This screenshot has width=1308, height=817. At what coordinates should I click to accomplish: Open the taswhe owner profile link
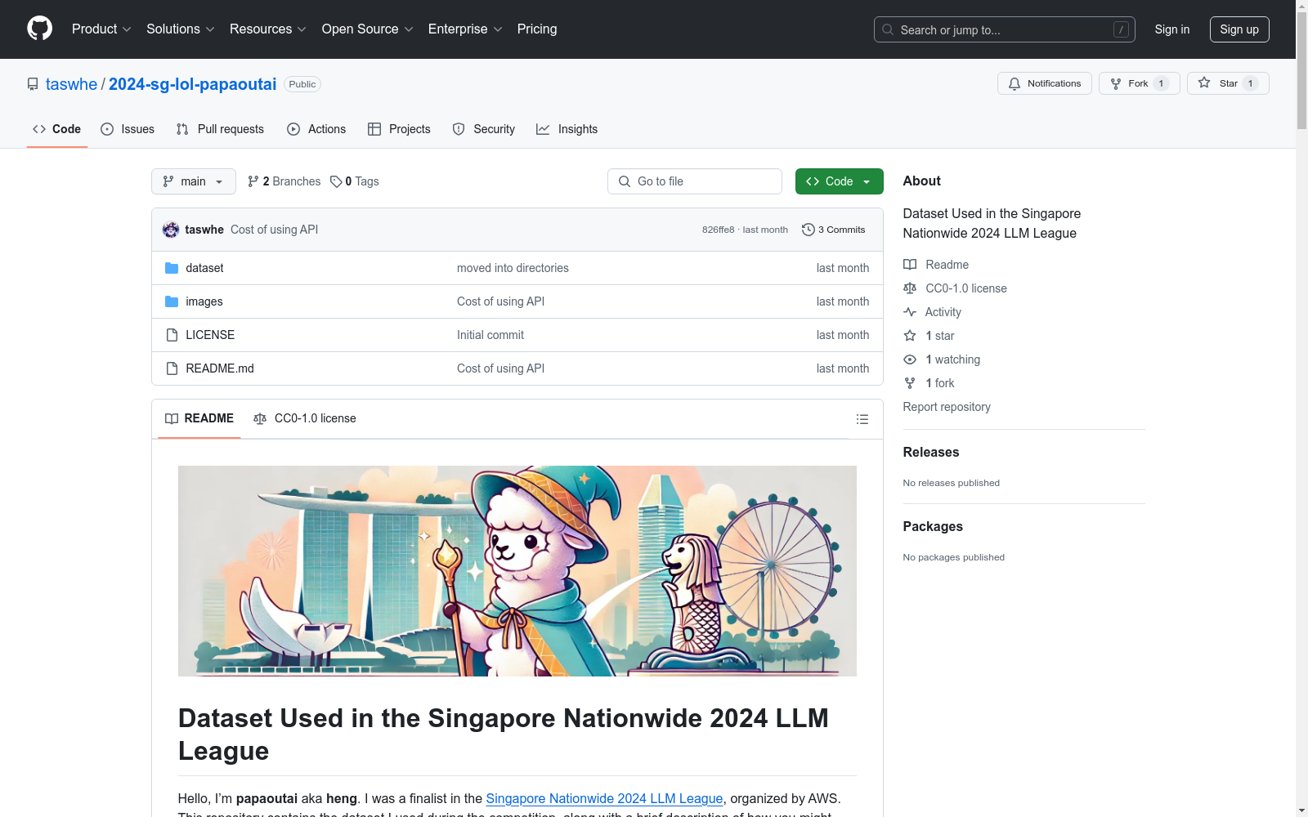point(71,84)
